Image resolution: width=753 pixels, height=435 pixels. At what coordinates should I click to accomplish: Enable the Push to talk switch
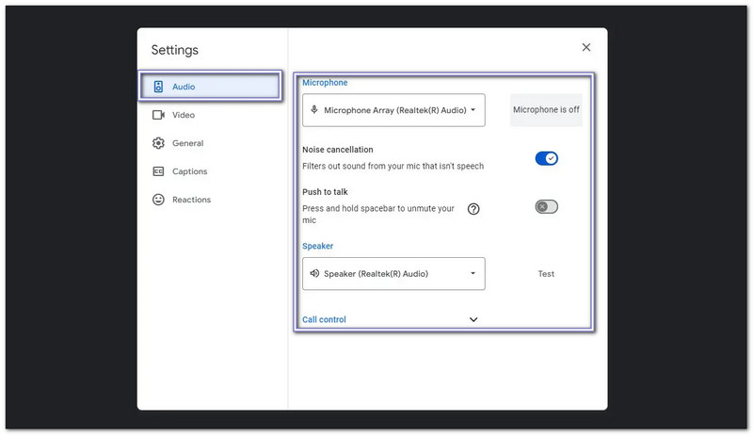click(547, 206)
